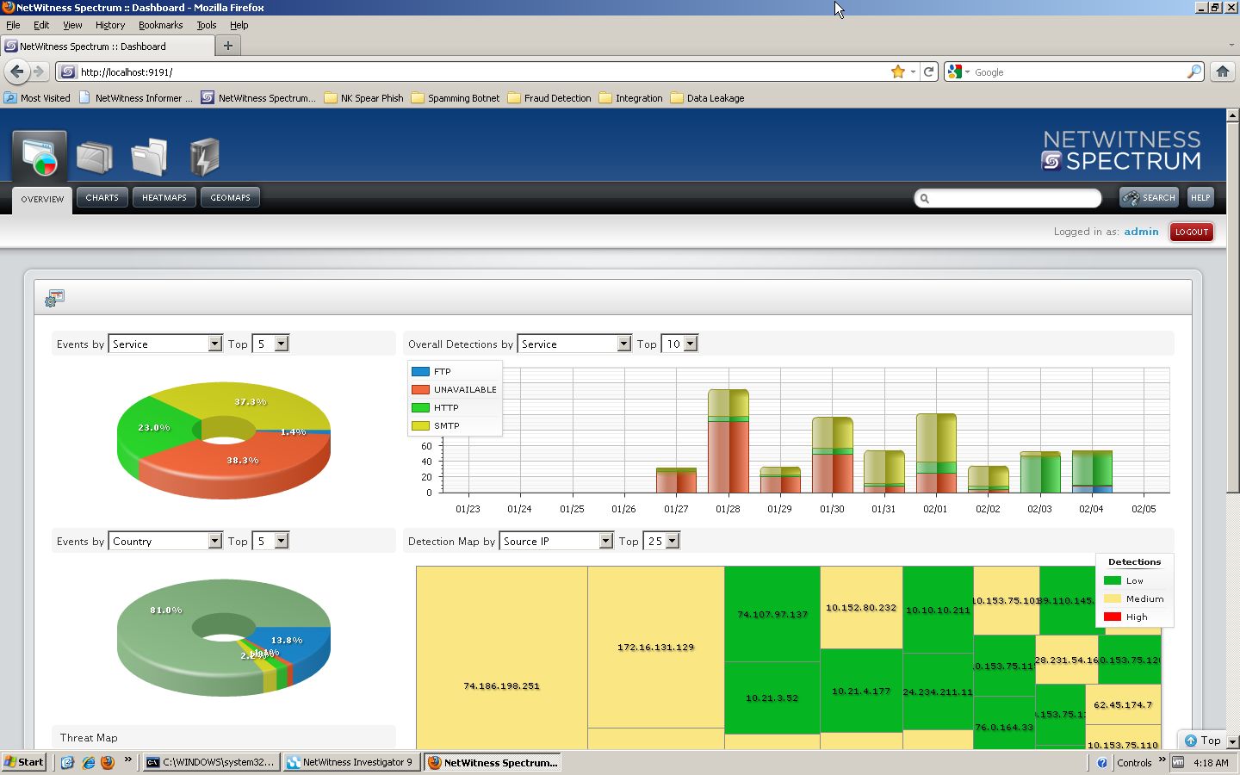Open the second header icon with stacked screens
The height and width of the screenshot is (775, 1240).
(95, 158)
